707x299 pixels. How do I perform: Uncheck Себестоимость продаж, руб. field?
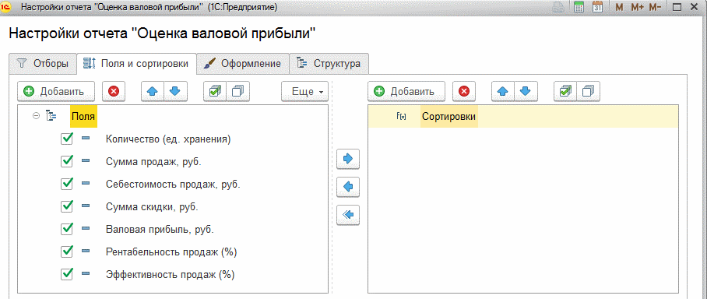coord(67,184)
